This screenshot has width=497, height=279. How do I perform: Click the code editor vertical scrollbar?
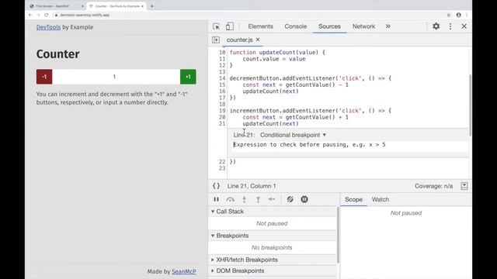[x=470, y=105]
